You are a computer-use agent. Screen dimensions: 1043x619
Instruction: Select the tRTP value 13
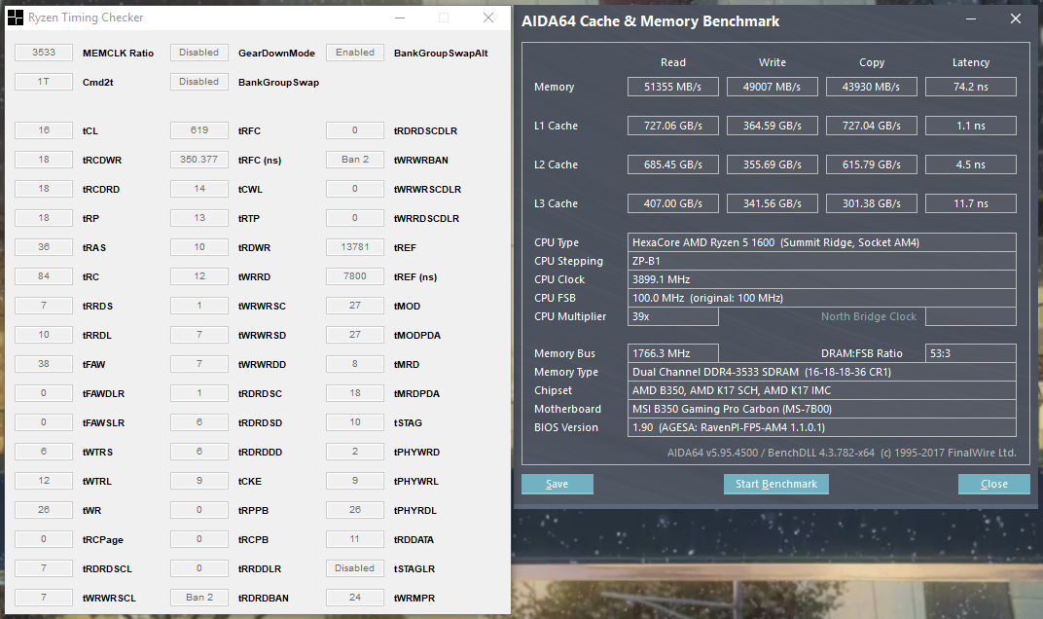[199, 218]
